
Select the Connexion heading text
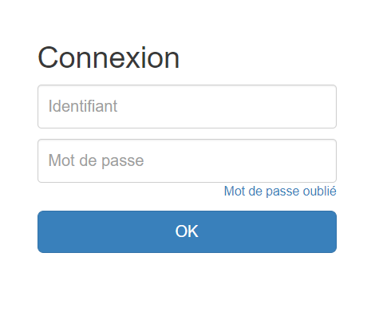pos(109,57)
